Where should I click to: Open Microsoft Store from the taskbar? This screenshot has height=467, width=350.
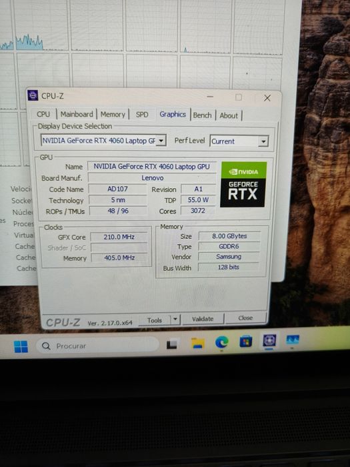click(x=246, y=342)
